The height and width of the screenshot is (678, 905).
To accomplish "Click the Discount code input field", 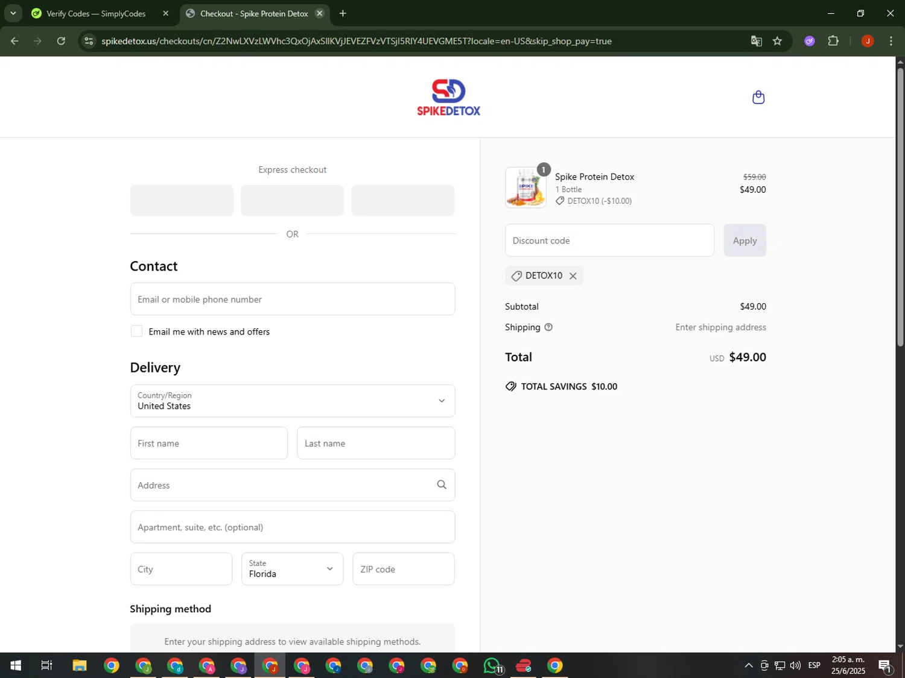I will [x=609, y=240].
